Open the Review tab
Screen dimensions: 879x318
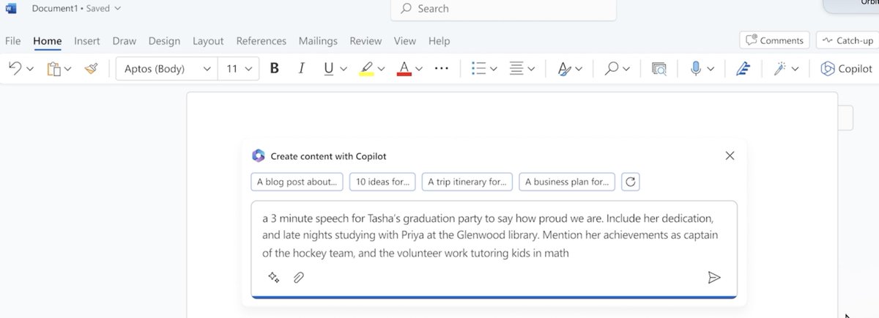[366, 41]
